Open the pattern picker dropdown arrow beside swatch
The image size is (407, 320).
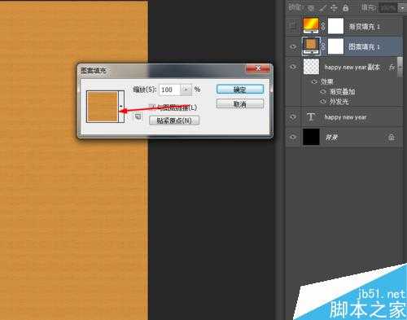[x=121, y=107]
